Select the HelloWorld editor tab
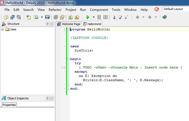The width and height of the screenshot is (189, 121). 92,24
